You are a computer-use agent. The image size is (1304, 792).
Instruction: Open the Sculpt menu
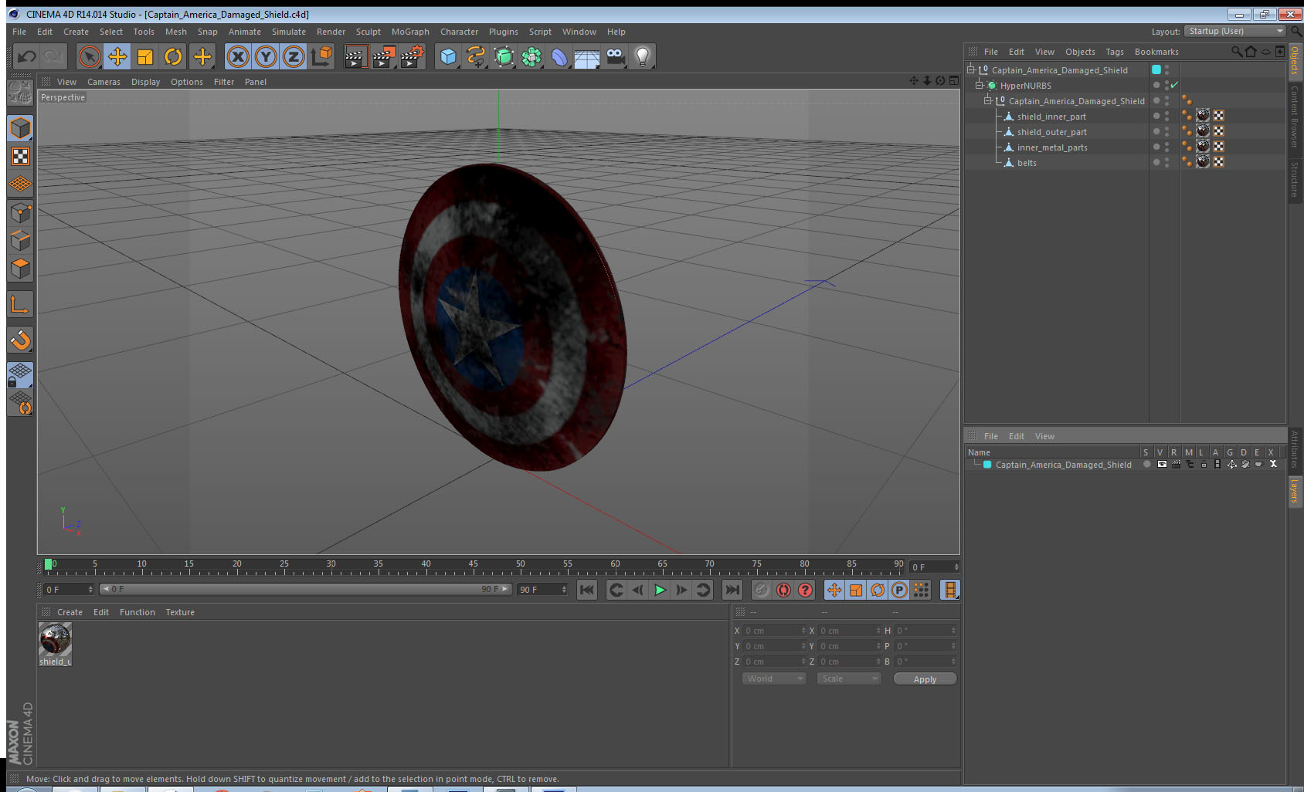368,32
